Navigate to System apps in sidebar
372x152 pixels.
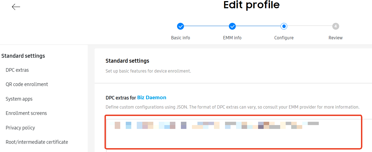[19, 99]
